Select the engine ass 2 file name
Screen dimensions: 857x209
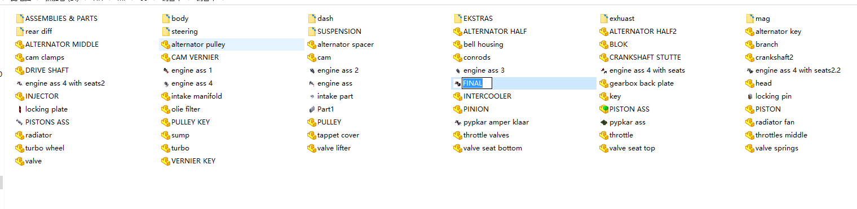pyautogui.click(x=338, y=70)
